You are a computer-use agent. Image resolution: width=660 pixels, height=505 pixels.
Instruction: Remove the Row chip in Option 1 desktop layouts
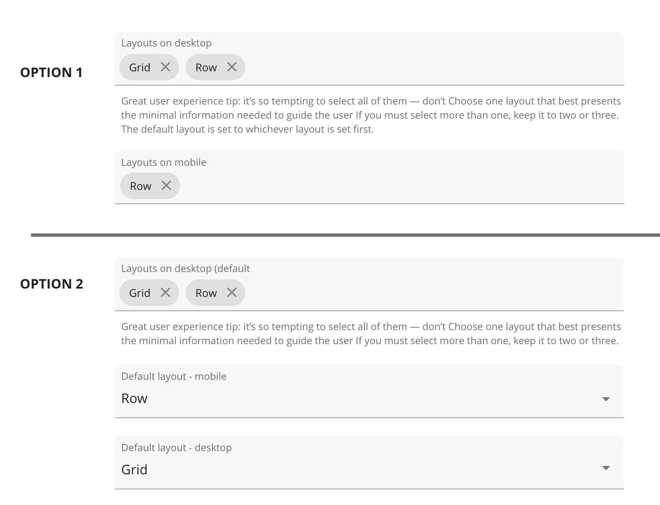(232, 67)
